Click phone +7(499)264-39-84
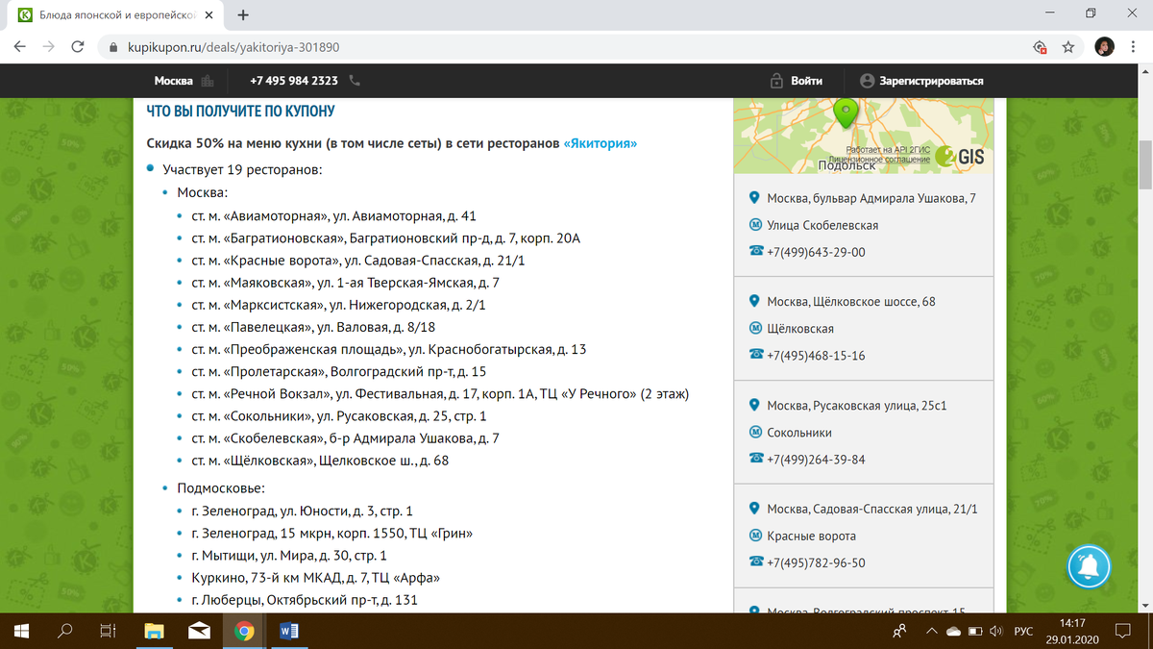The height and width of the screenshot is (649, 1153). [x=816, y=460]
